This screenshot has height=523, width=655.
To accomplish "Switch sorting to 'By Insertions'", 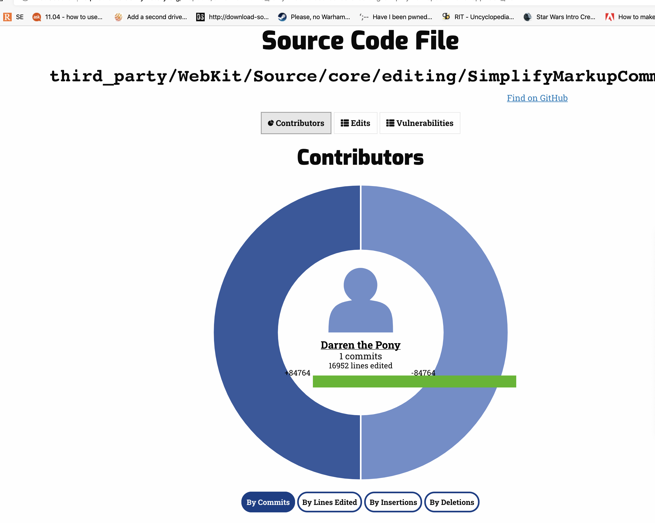I will 393,502.
